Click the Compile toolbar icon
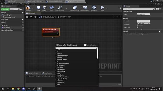 tap(28, 8)
